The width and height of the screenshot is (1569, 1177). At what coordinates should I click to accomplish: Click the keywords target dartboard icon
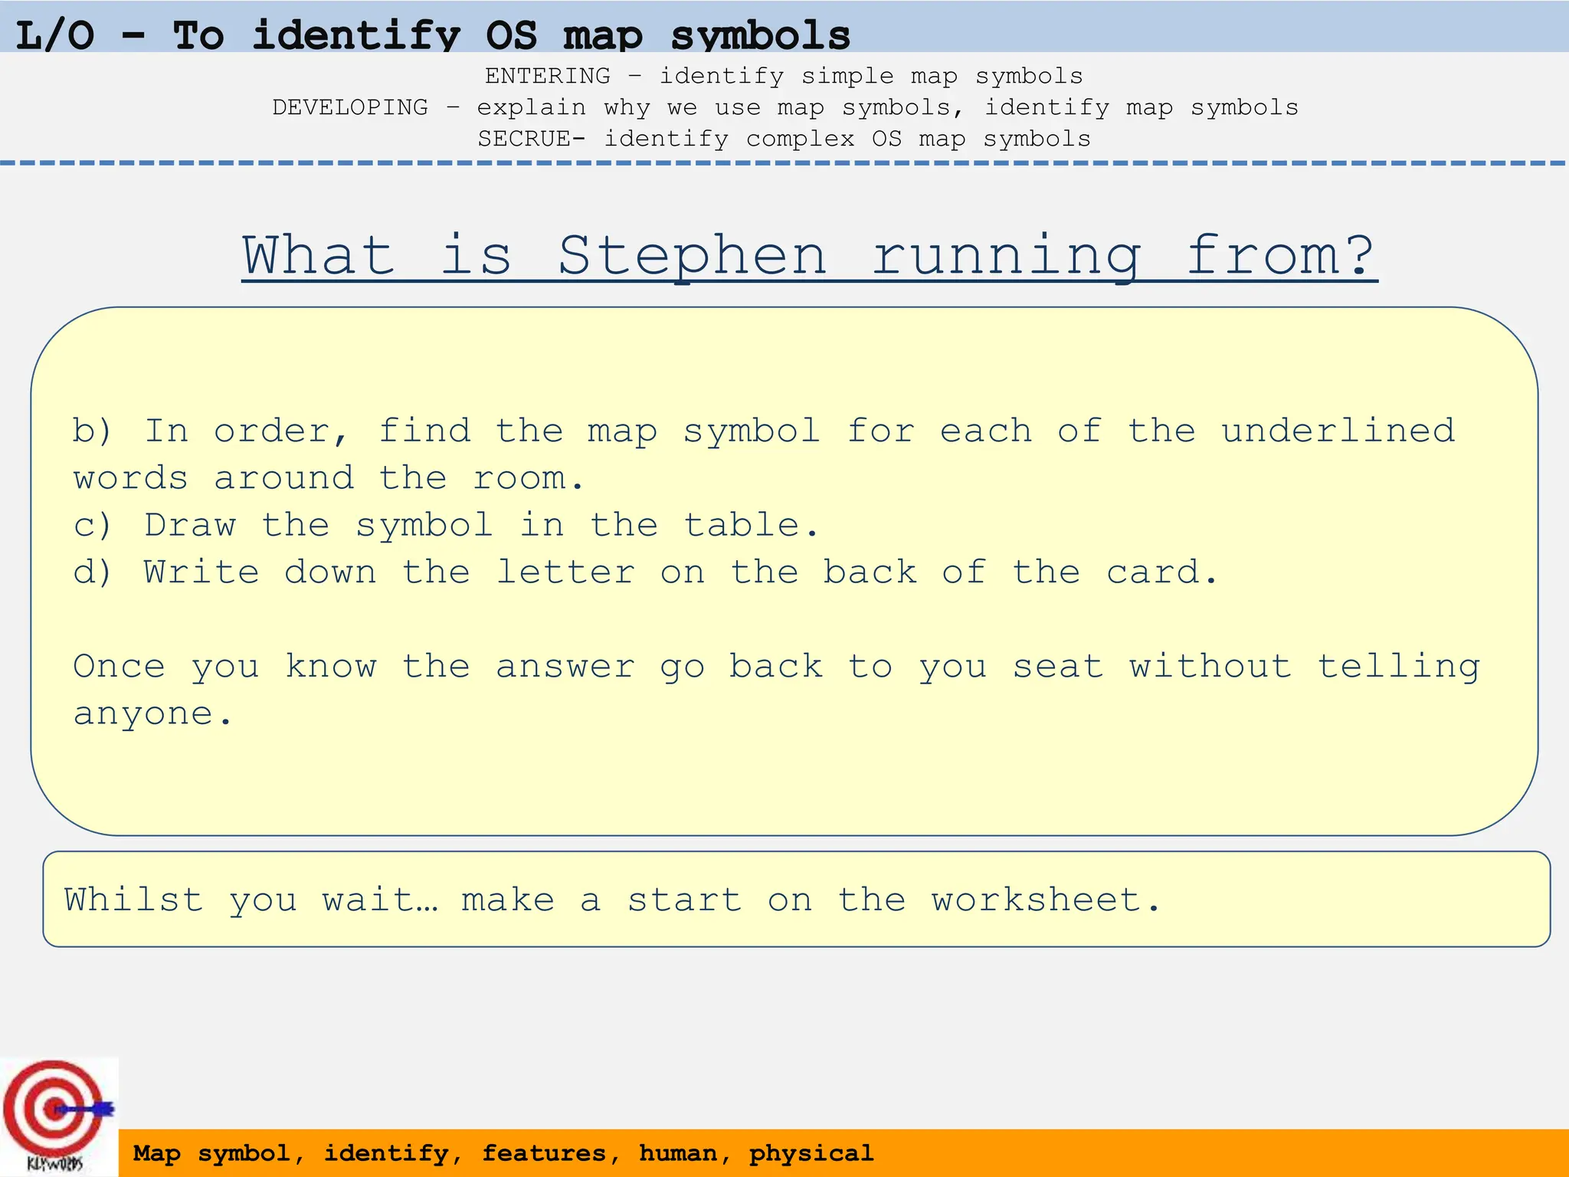pos(59,1116)
